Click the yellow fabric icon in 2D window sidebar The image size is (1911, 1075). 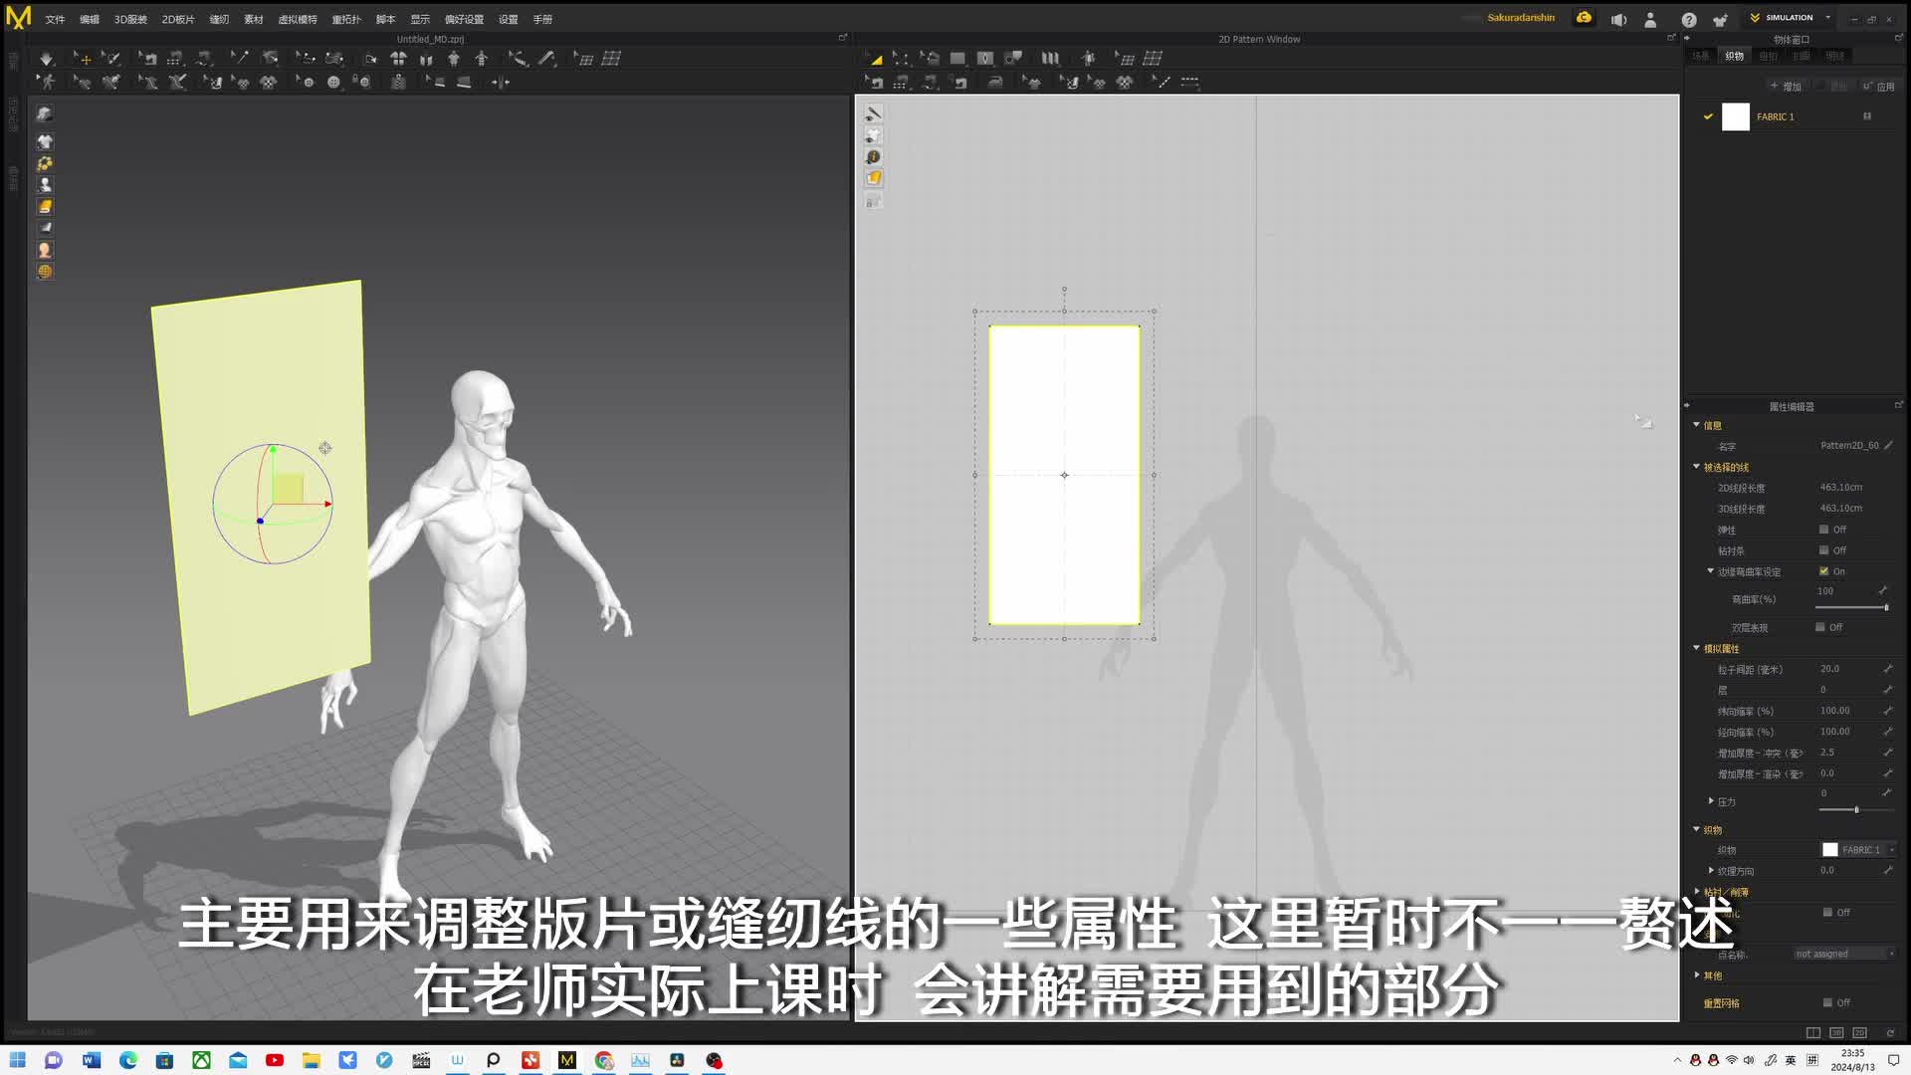tap(873, 179)
